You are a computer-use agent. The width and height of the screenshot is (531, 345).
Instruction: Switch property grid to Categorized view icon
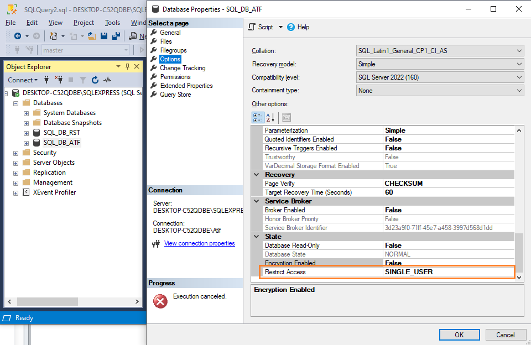coord(258,117)
